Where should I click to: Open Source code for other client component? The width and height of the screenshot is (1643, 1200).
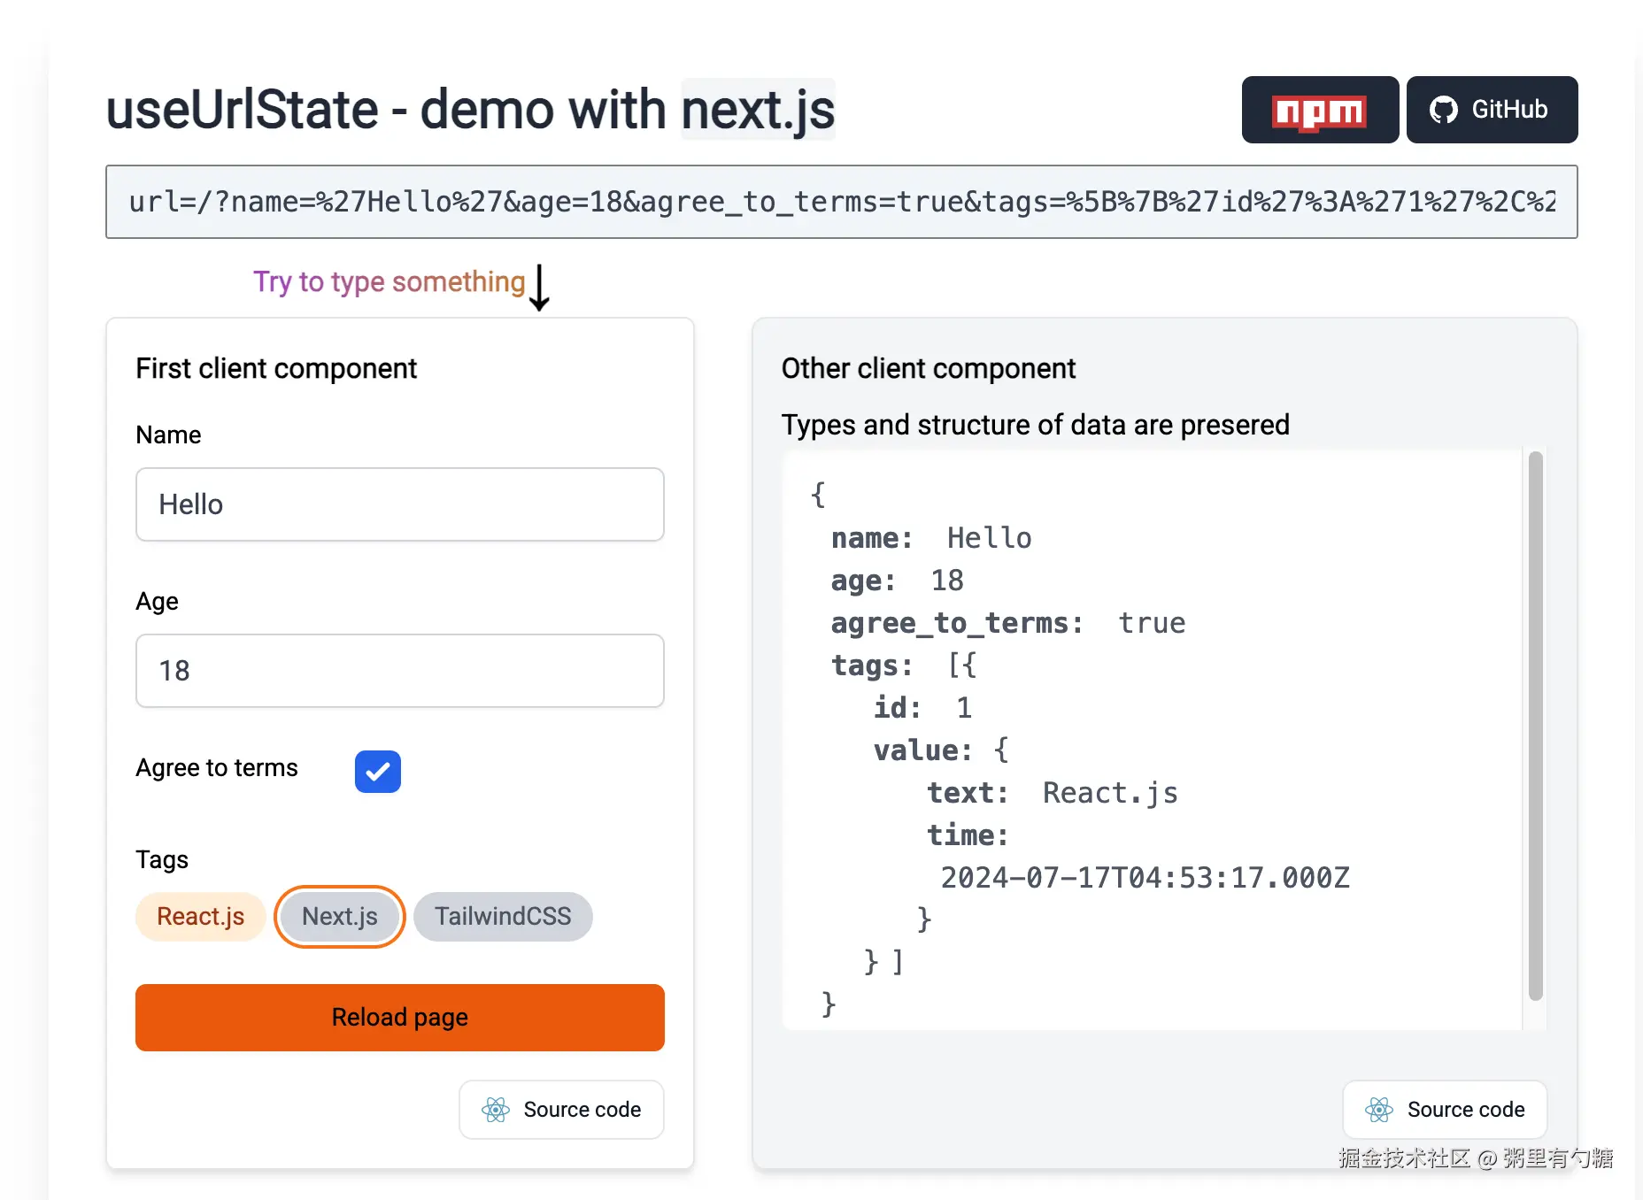(x=1445, y=1110)
